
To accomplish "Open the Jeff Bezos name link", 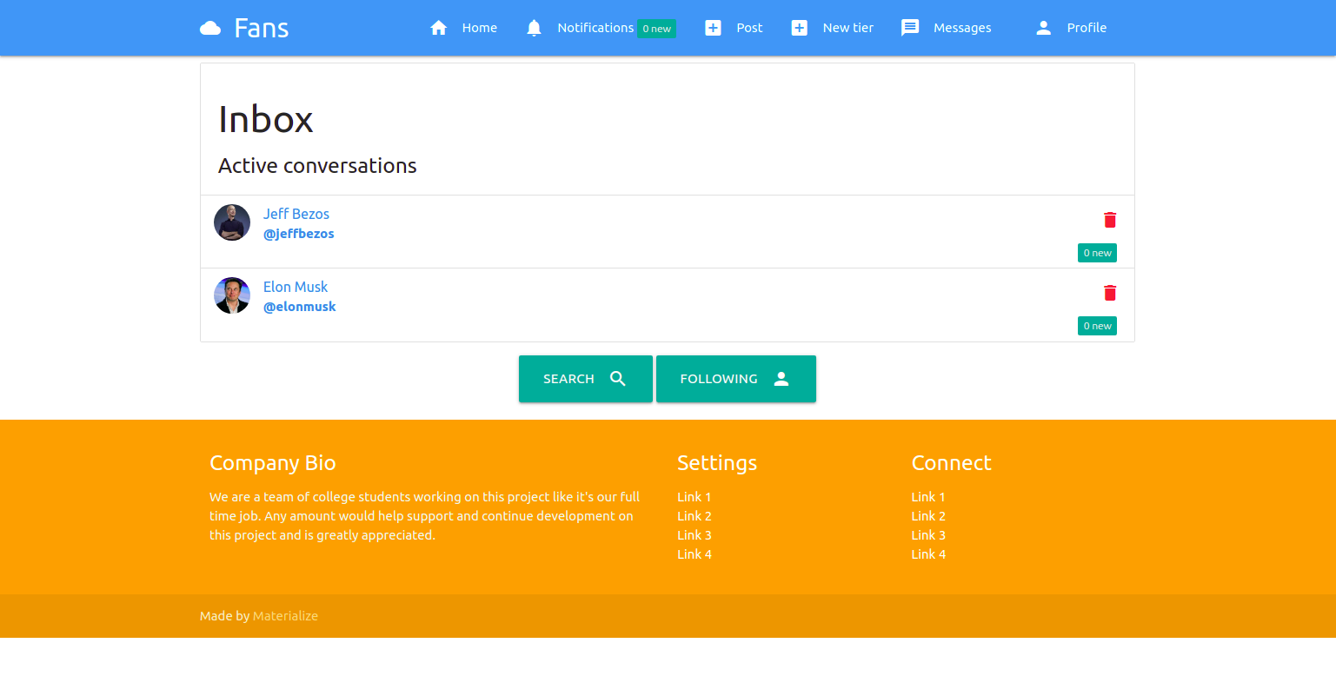I will 296,214.
